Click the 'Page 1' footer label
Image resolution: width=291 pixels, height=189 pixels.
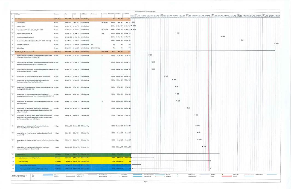click(x=146, y=182)
